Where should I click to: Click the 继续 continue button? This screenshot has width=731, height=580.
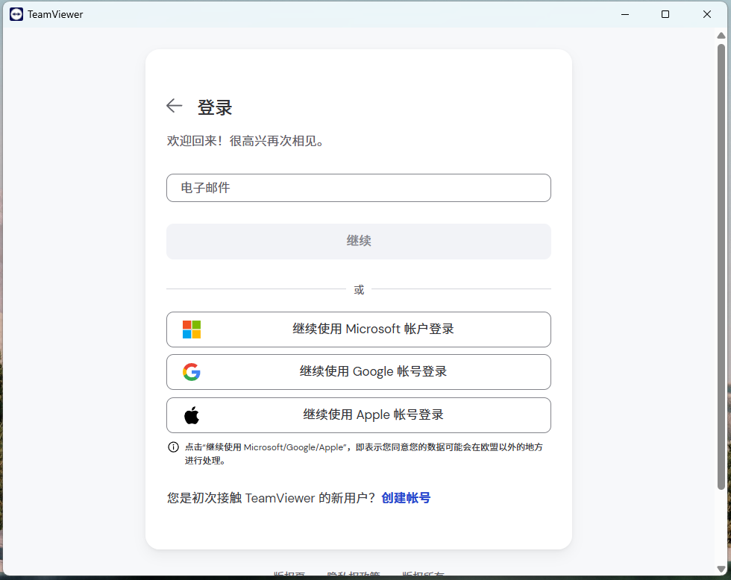[359, 242]
